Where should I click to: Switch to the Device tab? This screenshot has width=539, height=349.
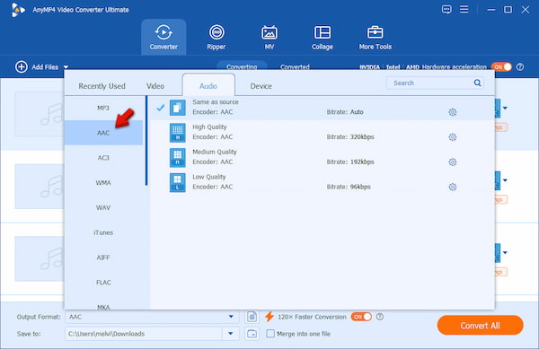pos(261,86)
